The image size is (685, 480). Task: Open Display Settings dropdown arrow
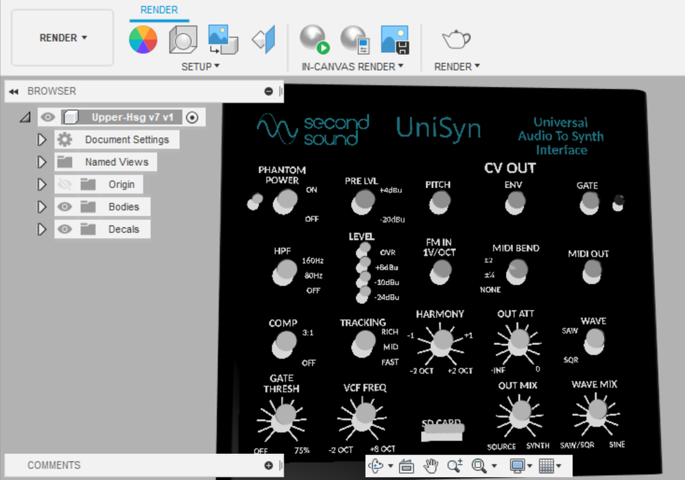click(x=529, y=466)
